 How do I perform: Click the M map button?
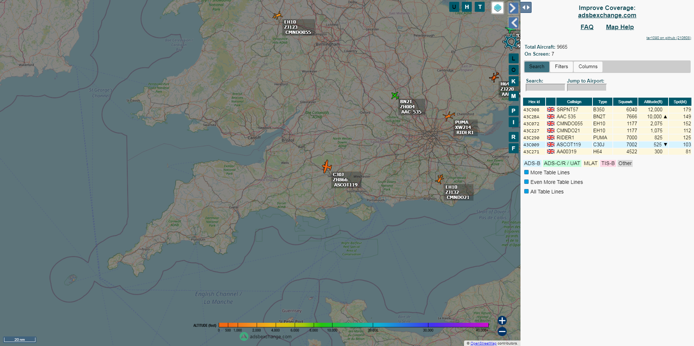pos(513,96)
